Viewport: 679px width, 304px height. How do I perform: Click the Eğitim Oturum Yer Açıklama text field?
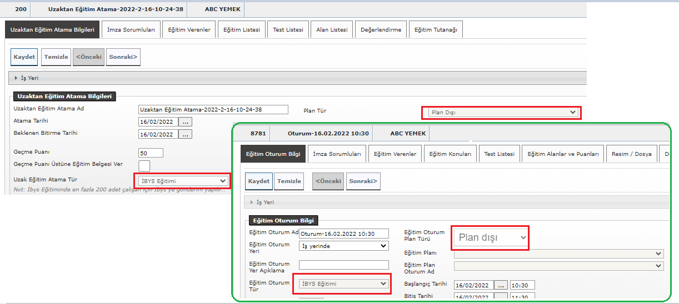click(x=343, y=265)
